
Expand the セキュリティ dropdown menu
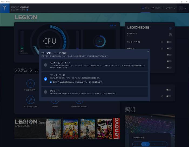coord(158,8)
